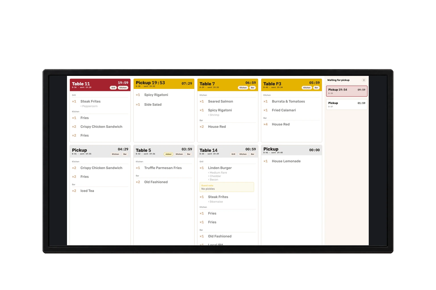The image size is (436, 290).
Task: Toggle the Kitchen badge on Table 14
Action: pos(243,154)
